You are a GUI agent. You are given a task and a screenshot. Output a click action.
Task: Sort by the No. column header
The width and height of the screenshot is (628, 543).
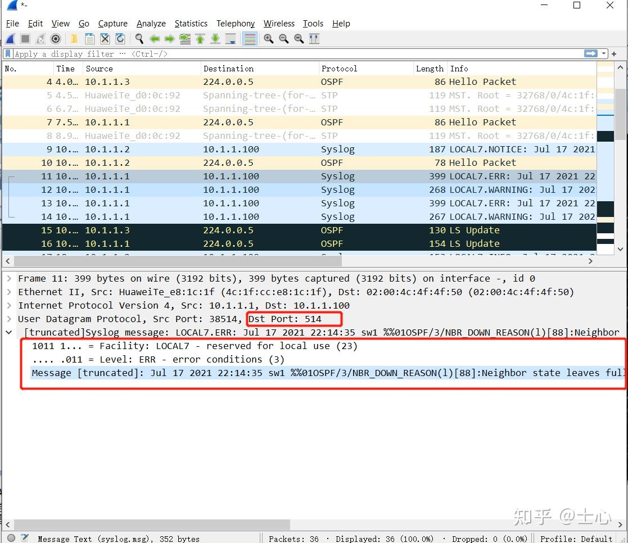(28, 69)
